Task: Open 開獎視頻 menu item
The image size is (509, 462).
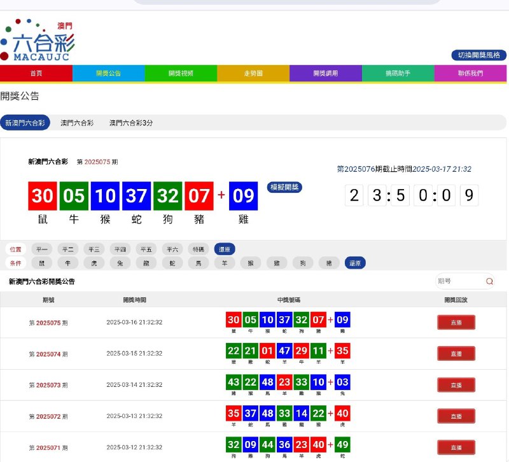Action: point(181,73)
